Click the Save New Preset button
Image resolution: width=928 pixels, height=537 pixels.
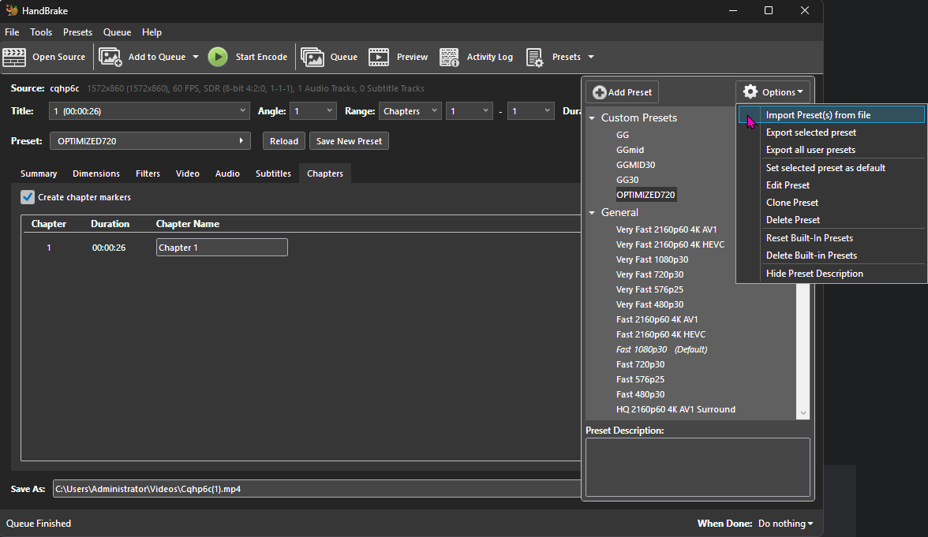click(349, 140)
